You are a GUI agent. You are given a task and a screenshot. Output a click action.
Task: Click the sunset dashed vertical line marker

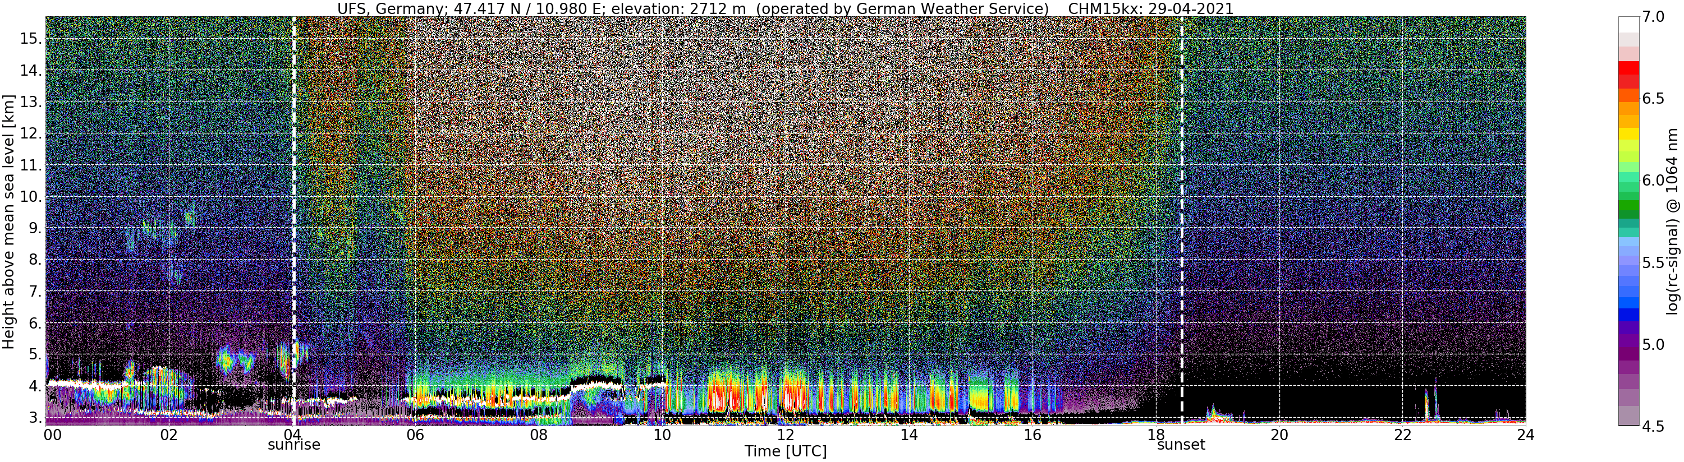1182,221
